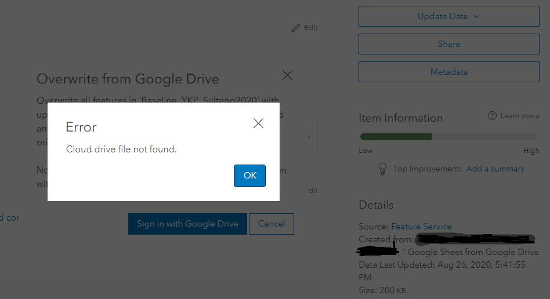
Task: Click the pencil Edit icon
Action: pyautogui.click(x=296, y=28)
